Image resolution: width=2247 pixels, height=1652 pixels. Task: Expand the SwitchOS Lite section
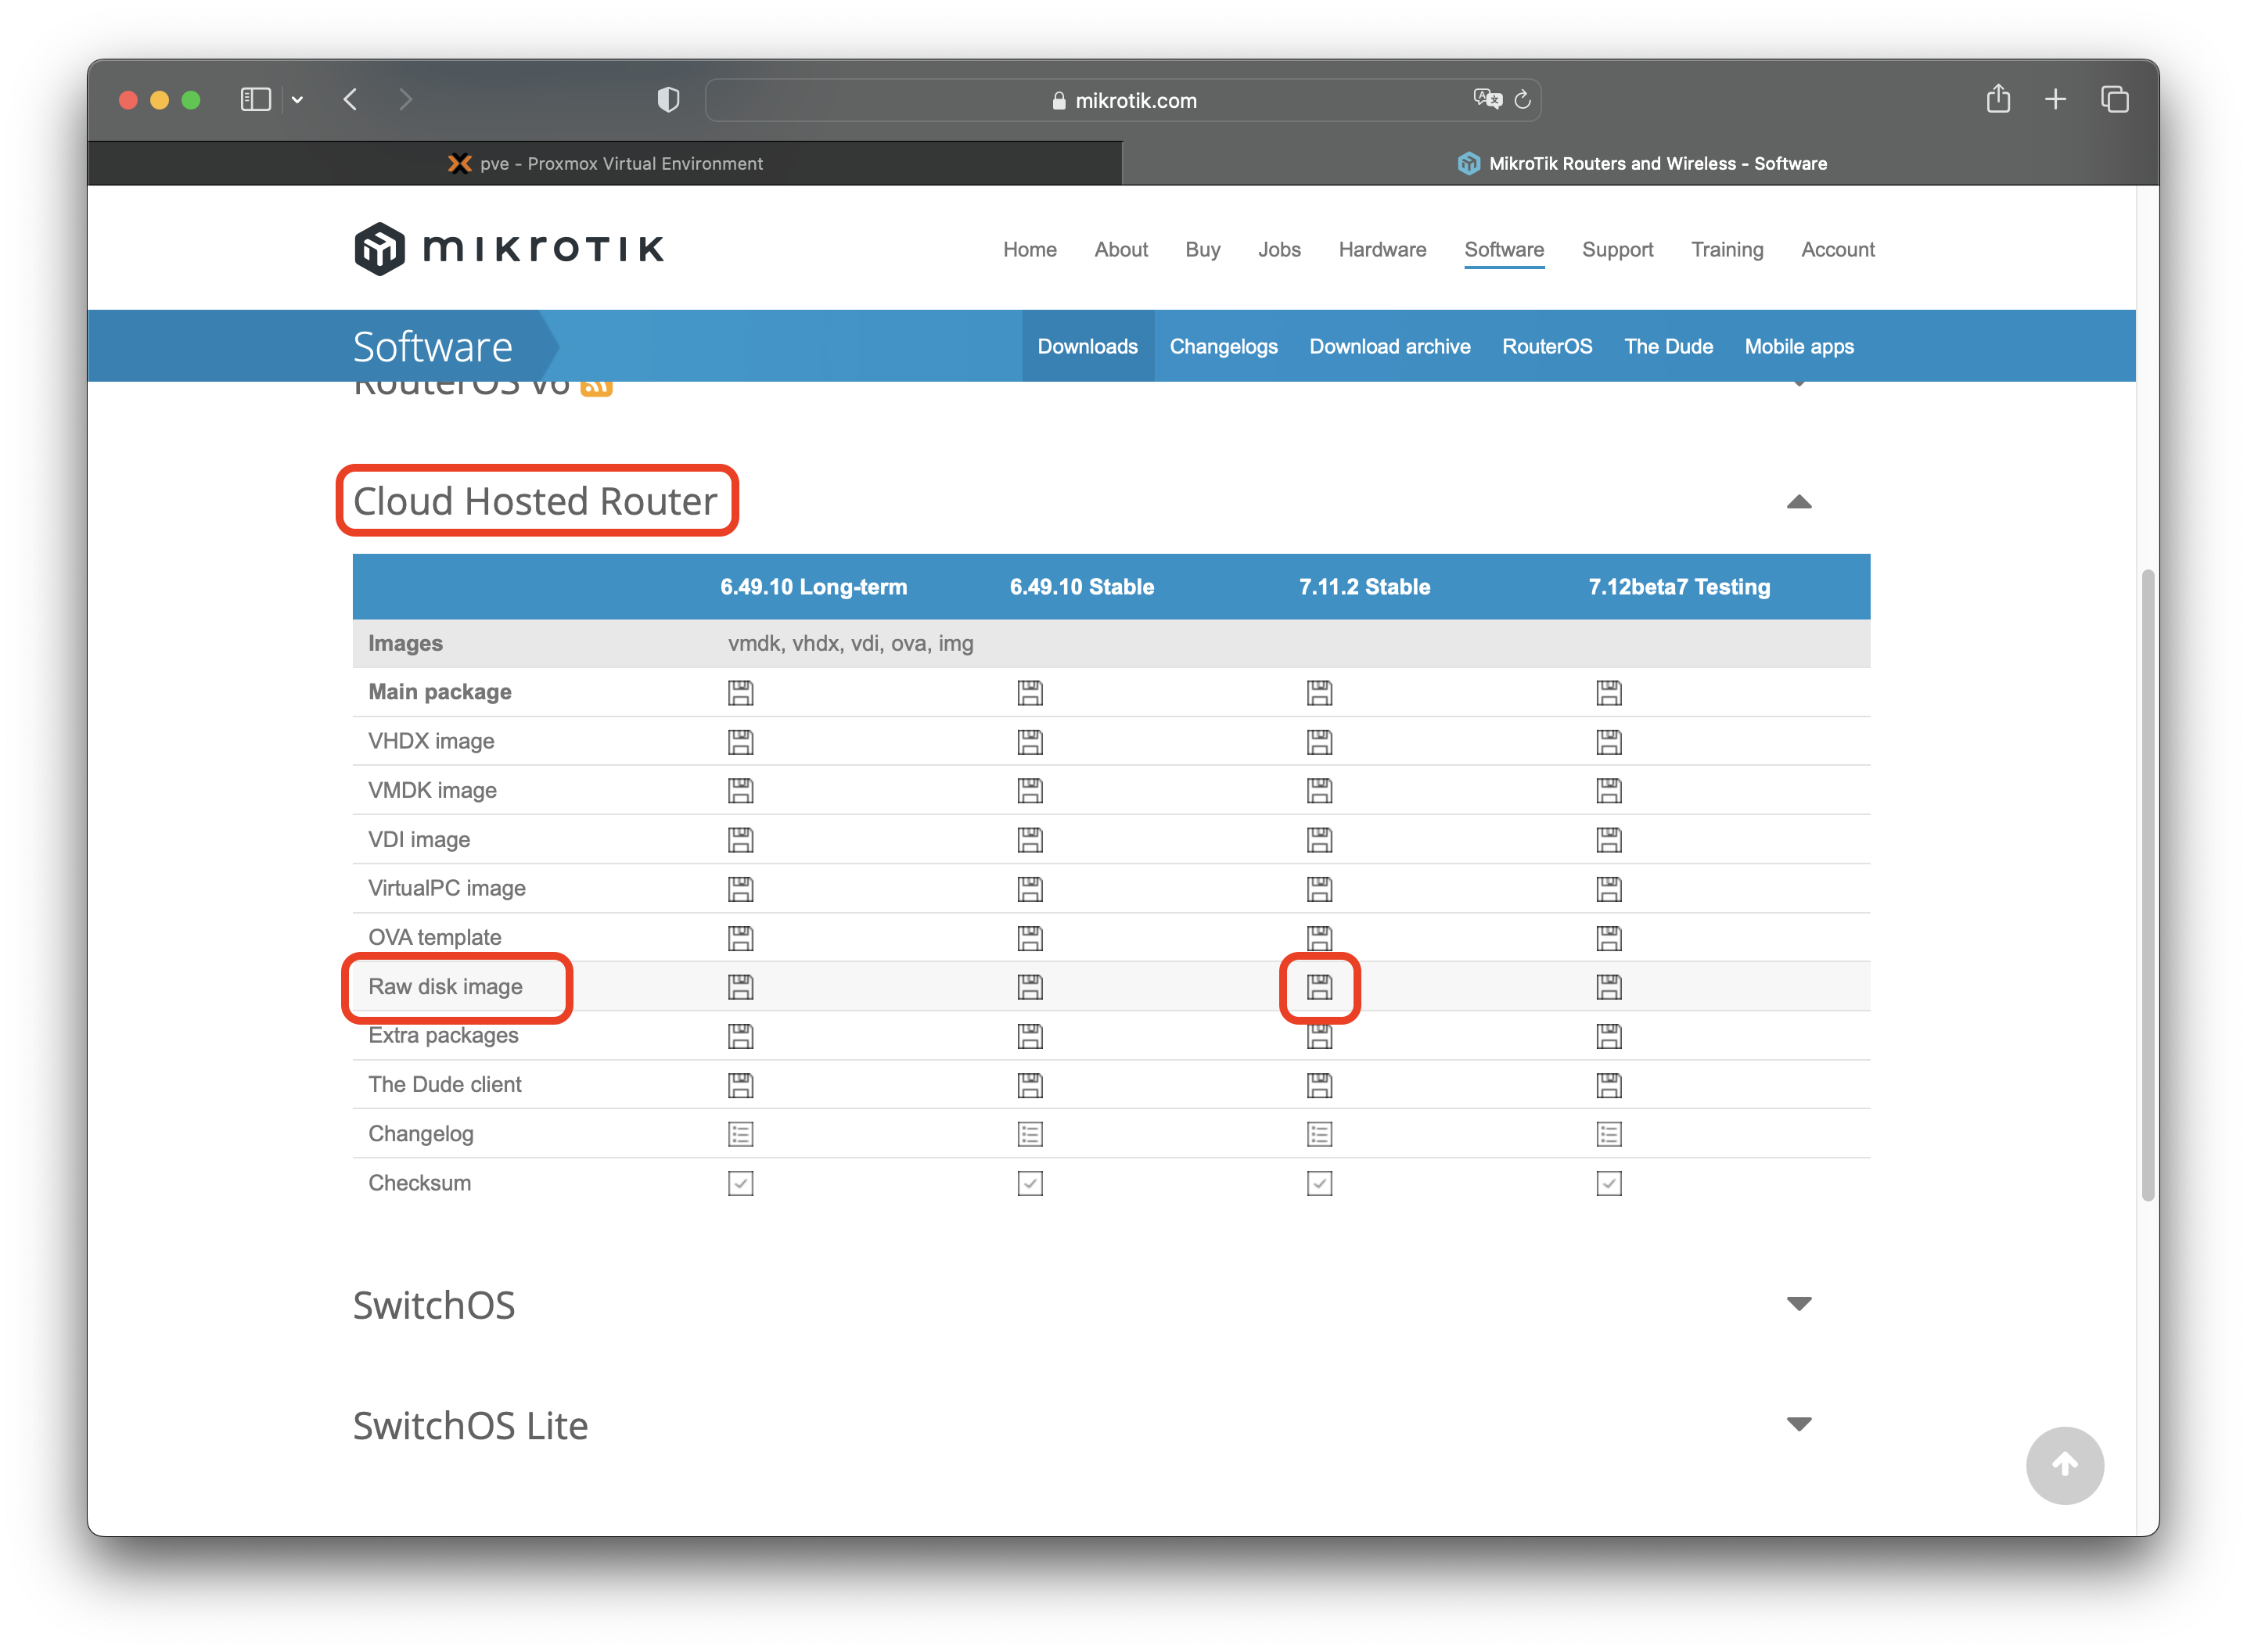(1798, 1424)
